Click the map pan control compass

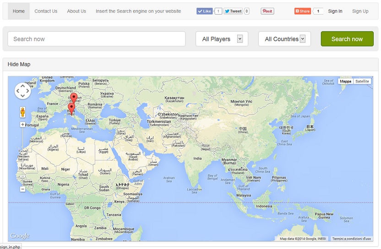tap(22, 91)
